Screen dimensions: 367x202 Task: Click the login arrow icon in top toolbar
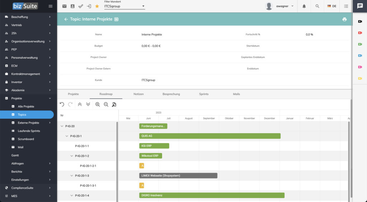(89, 6)
